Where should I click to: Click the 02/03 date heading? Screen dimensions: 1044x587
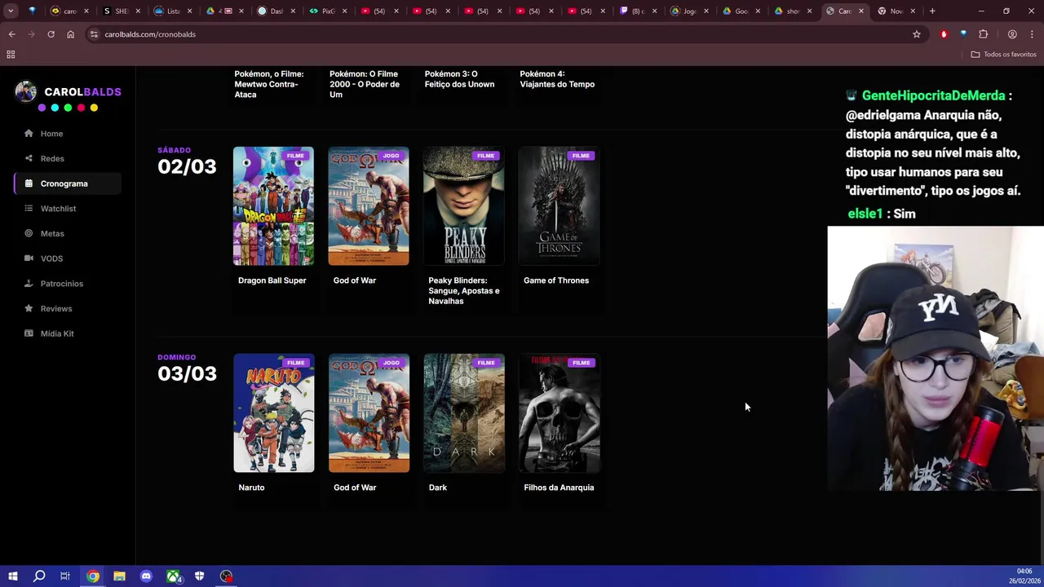coord(187,166)
